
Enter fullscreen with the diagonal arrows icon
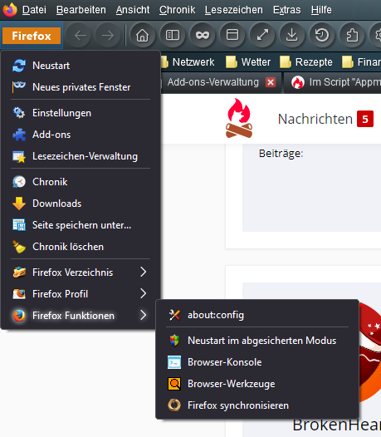[262, 36]
